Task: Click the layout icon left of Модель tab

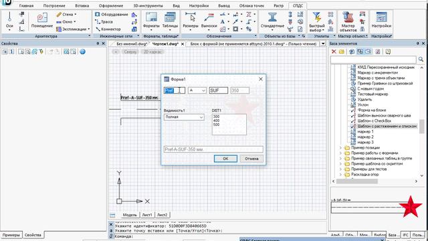Action: (x=112, y=216)
